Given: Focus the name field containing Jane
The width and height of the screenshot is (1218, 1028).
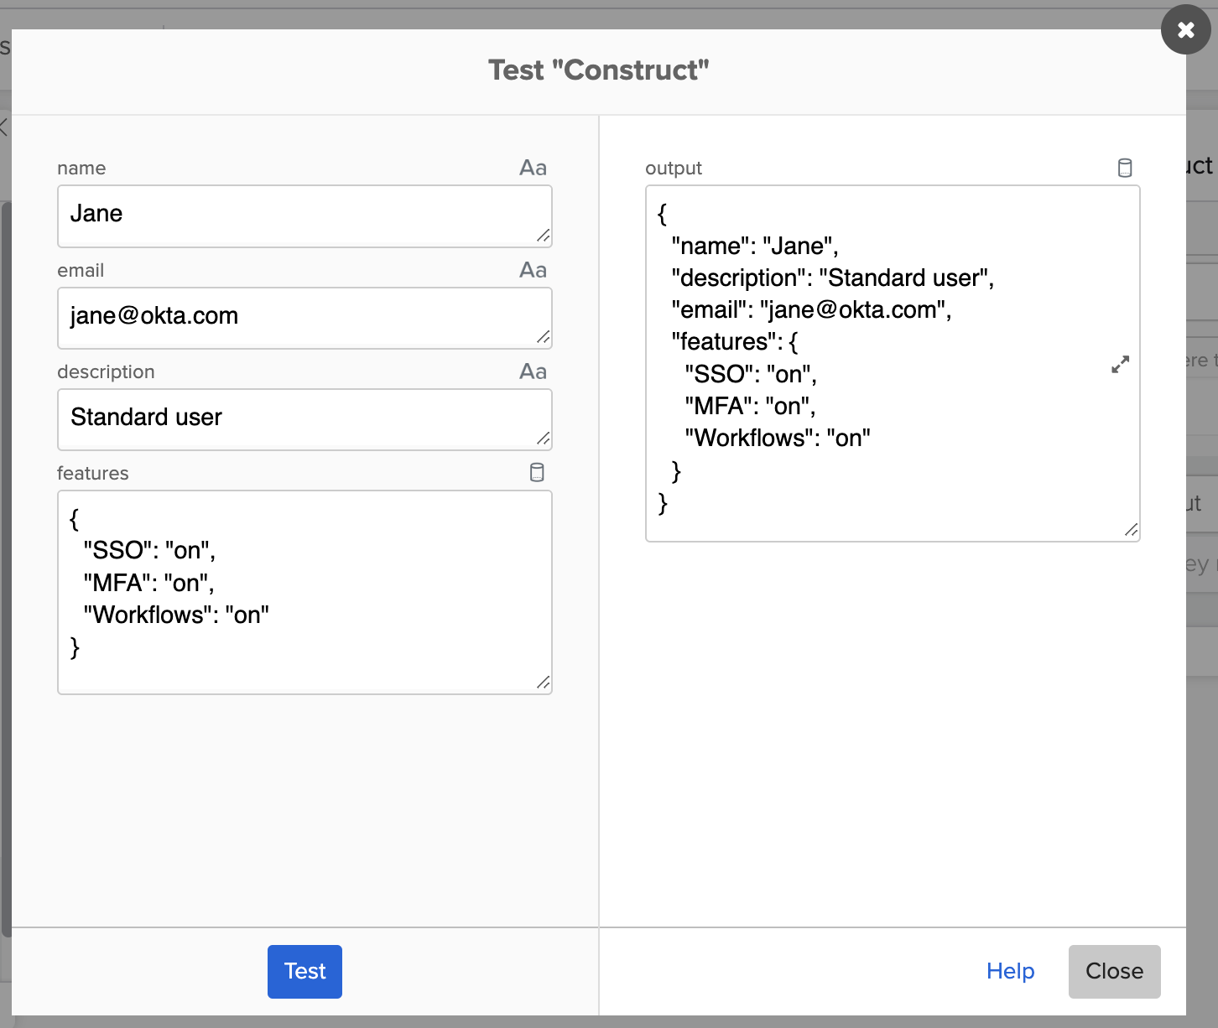Looking at the screenshot, I should tap(294, 215).
